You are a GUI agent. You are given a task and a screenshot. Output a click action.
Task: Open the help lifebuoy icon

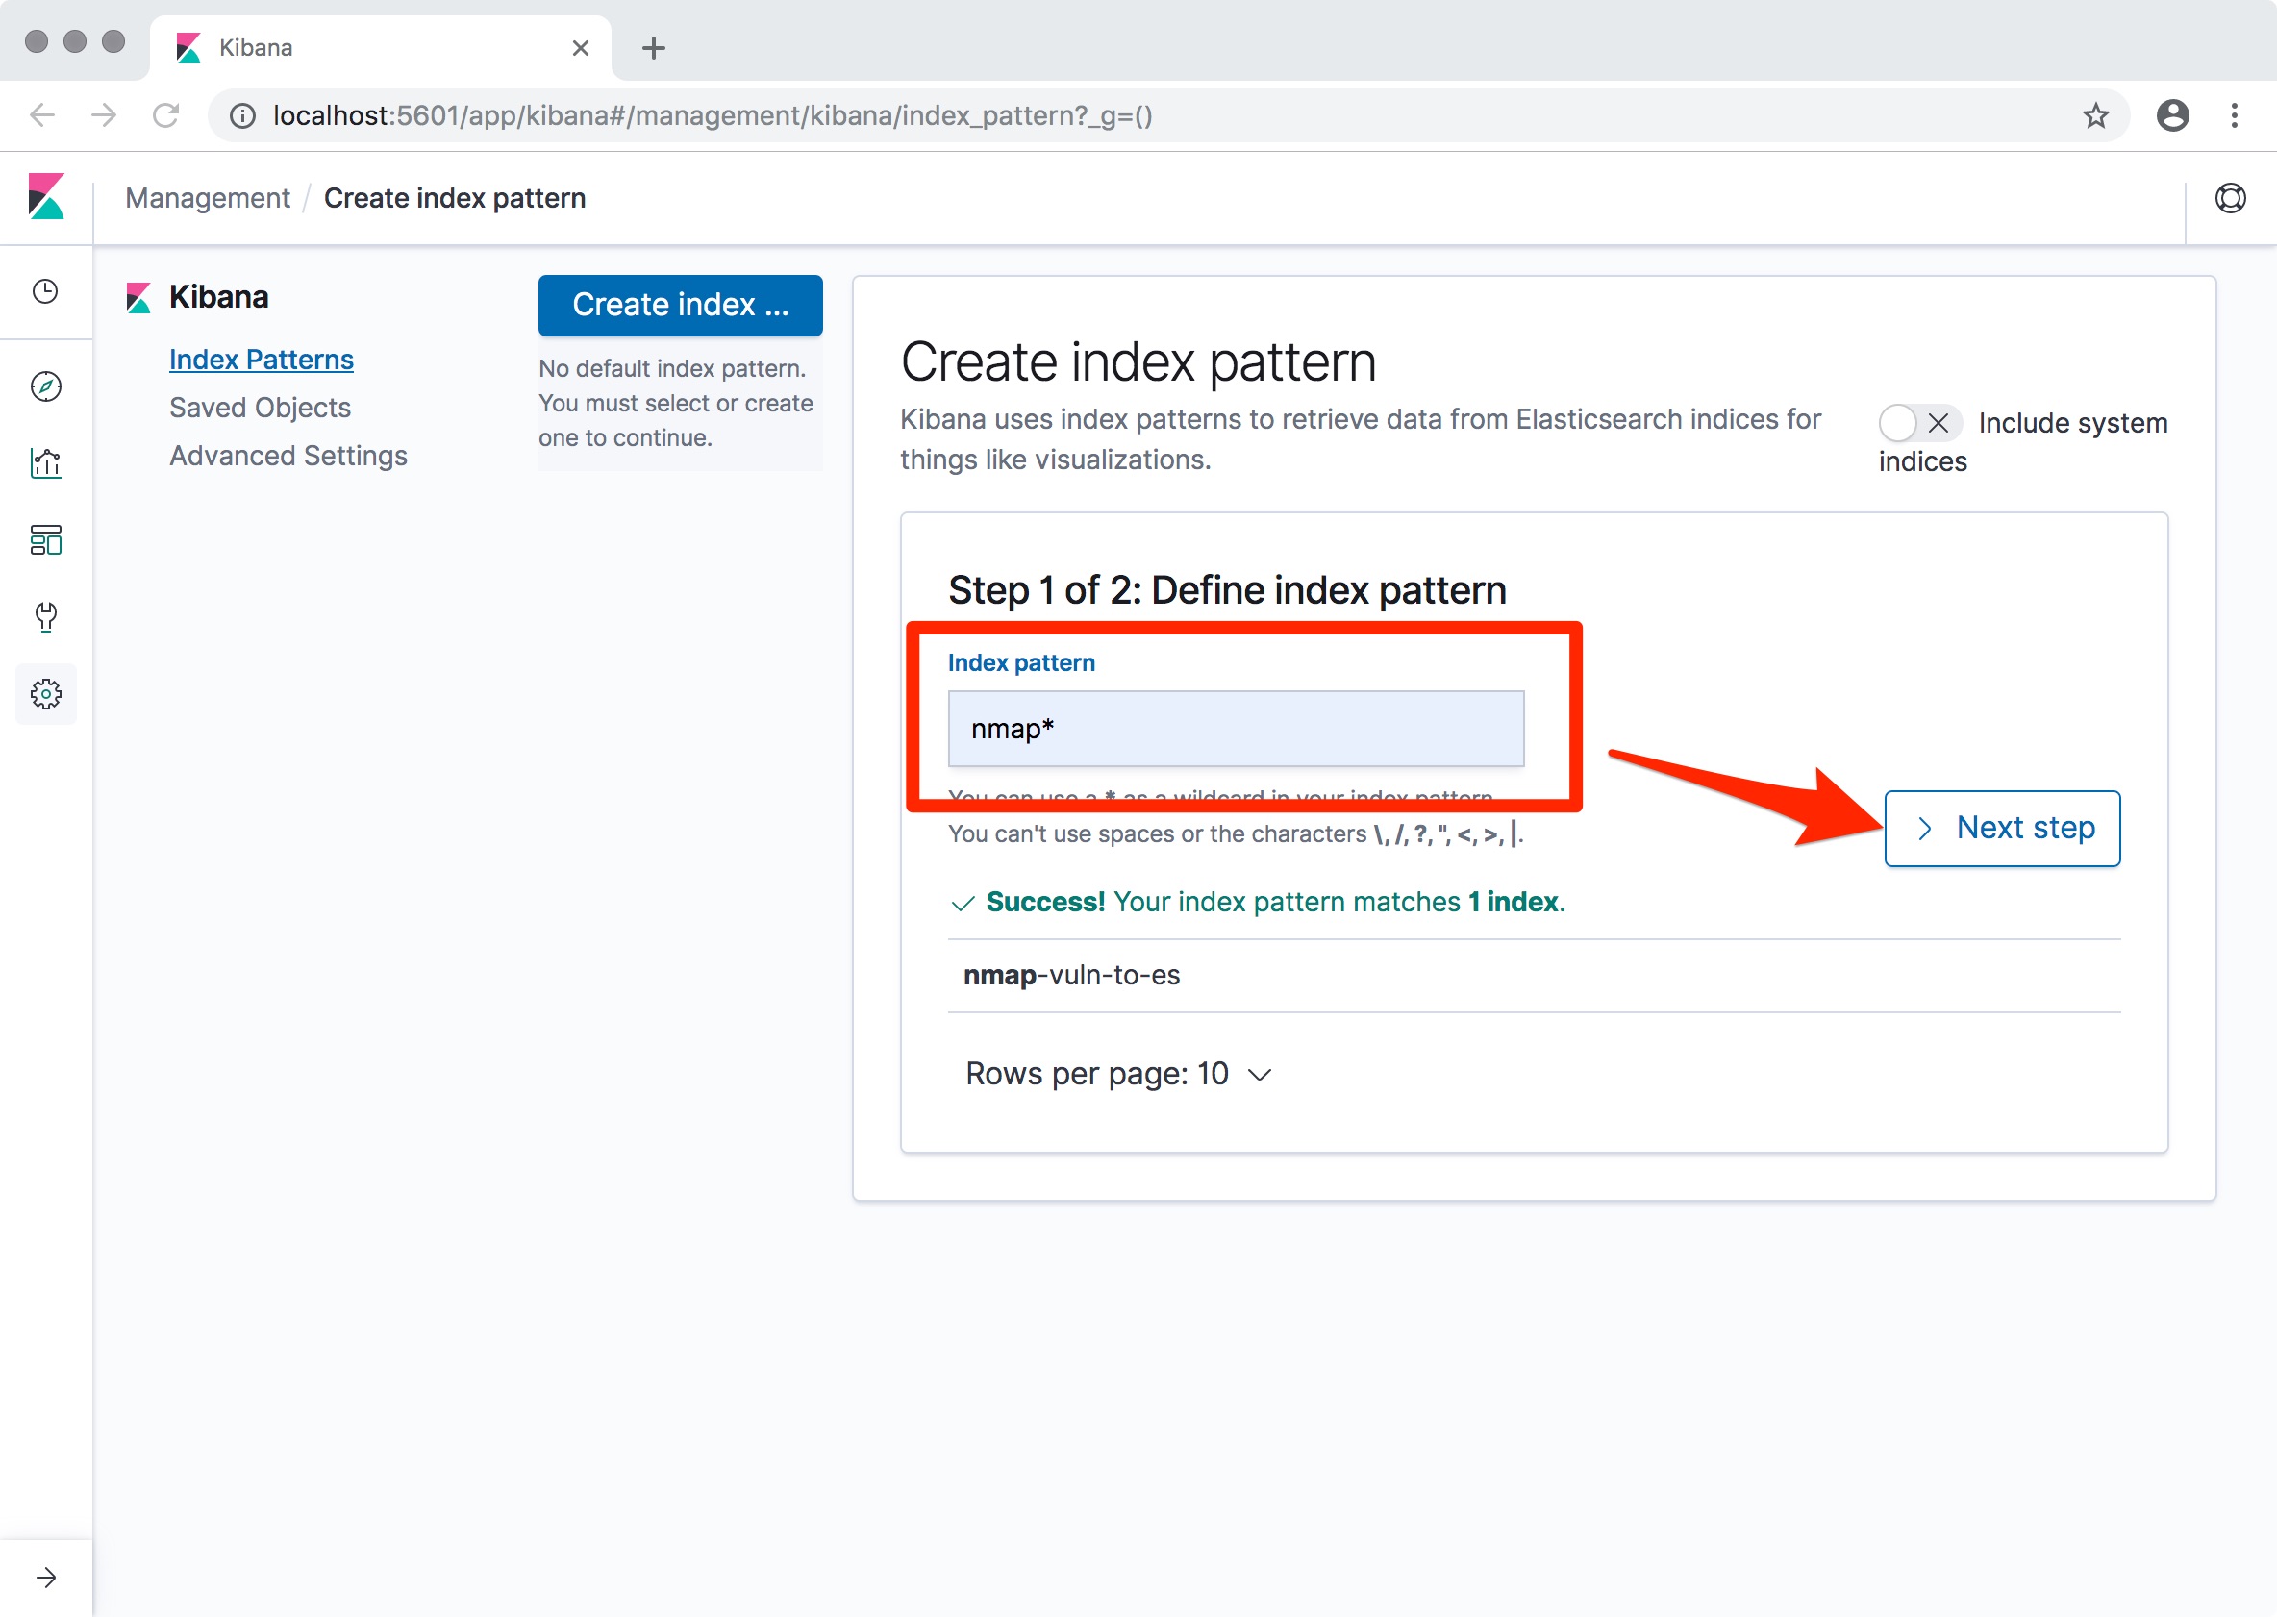coord(2230,198)
